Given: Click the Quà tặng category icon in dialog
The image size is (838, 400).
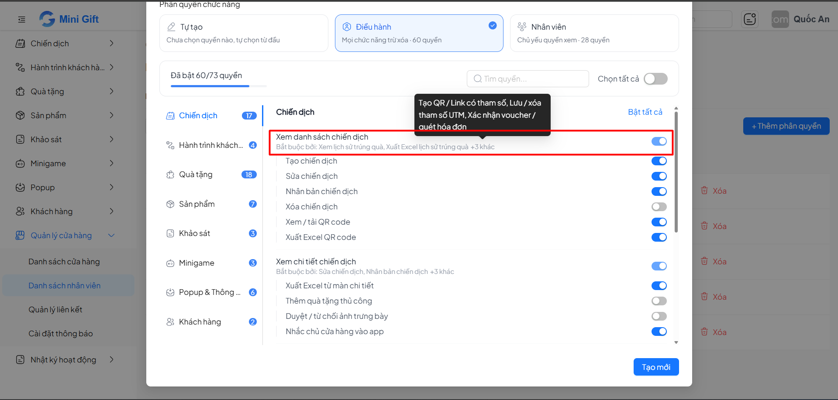Looking at the screenshot, I should [x=170, y=174].
